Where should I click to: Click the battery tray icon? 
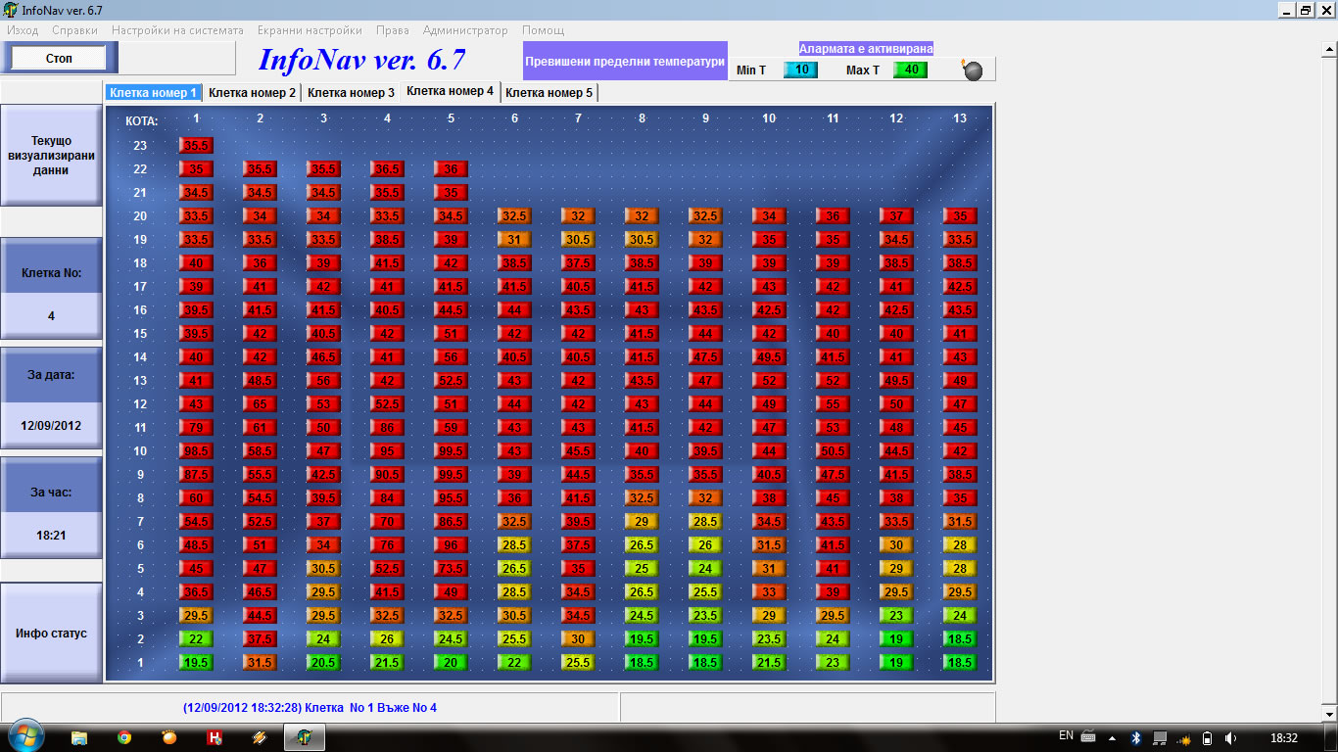[1208, 737]
